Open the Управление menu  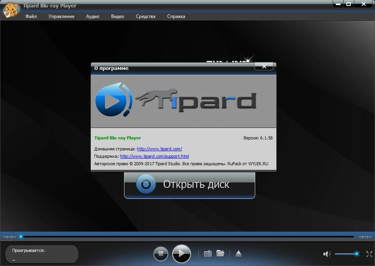coord(61,16)
